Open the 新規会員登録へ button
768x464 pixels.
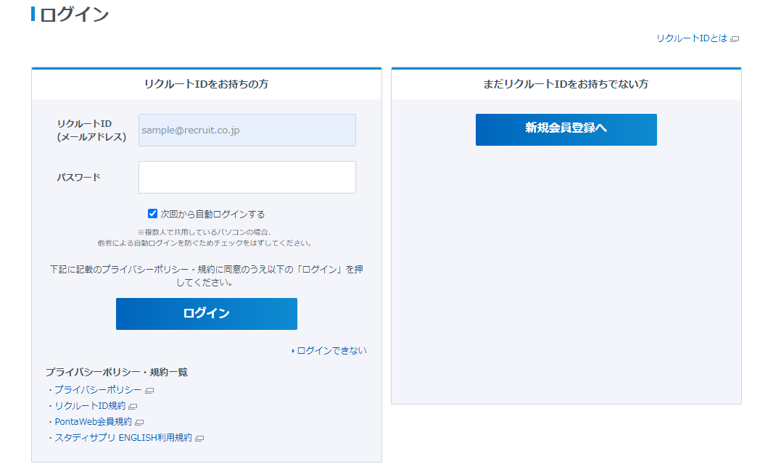click(x=566, y=130)
